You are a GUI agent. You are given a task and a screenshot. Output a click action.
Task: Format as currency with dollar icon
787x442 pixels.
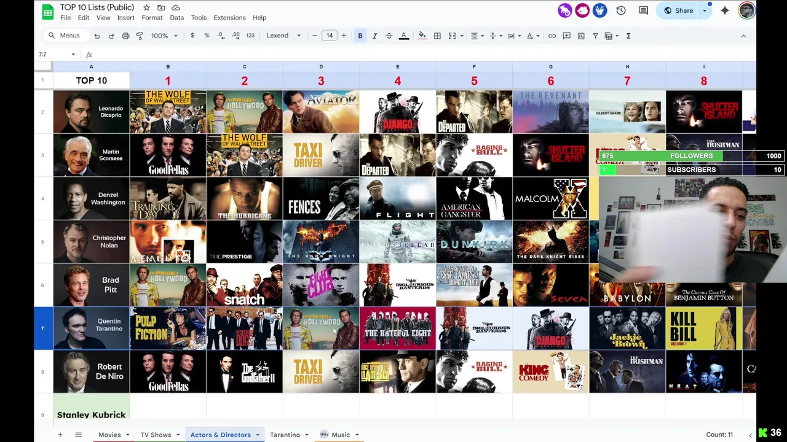(192, 36)
